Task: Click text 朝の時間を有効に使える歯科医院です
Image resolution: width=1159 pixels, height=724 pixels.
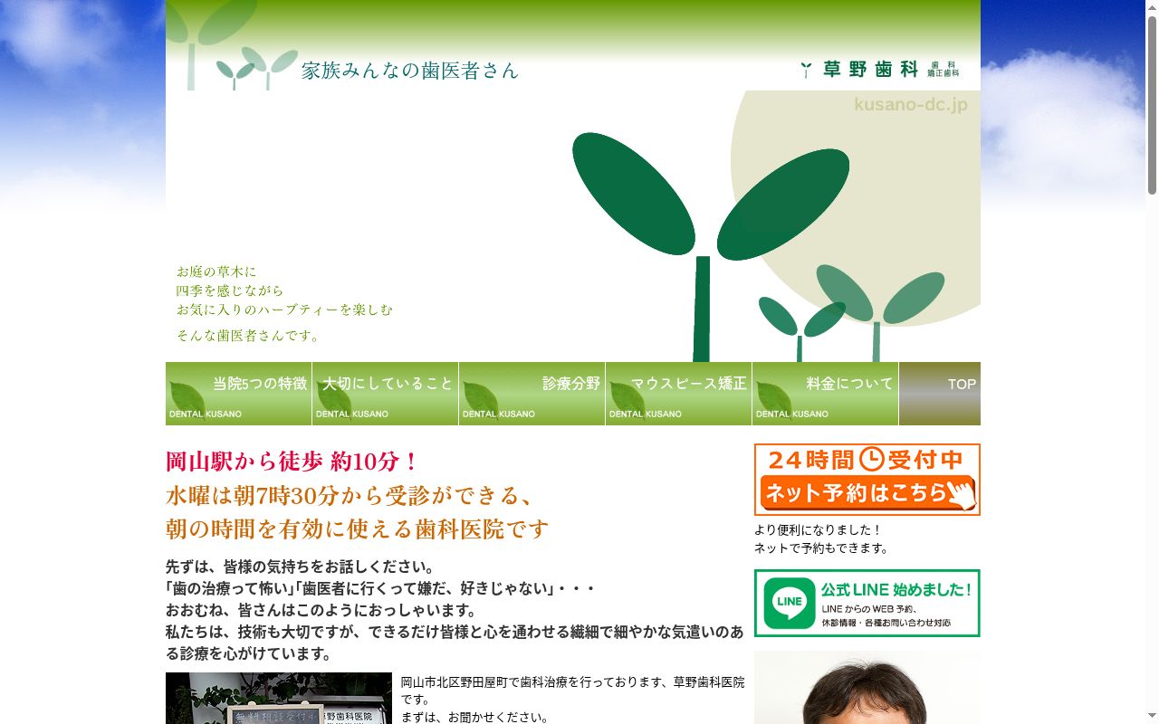Action: 358,529
